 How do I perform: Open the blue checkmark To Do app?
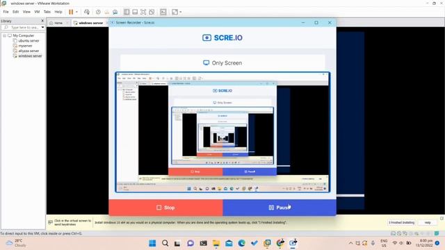(x=254, y=243)
